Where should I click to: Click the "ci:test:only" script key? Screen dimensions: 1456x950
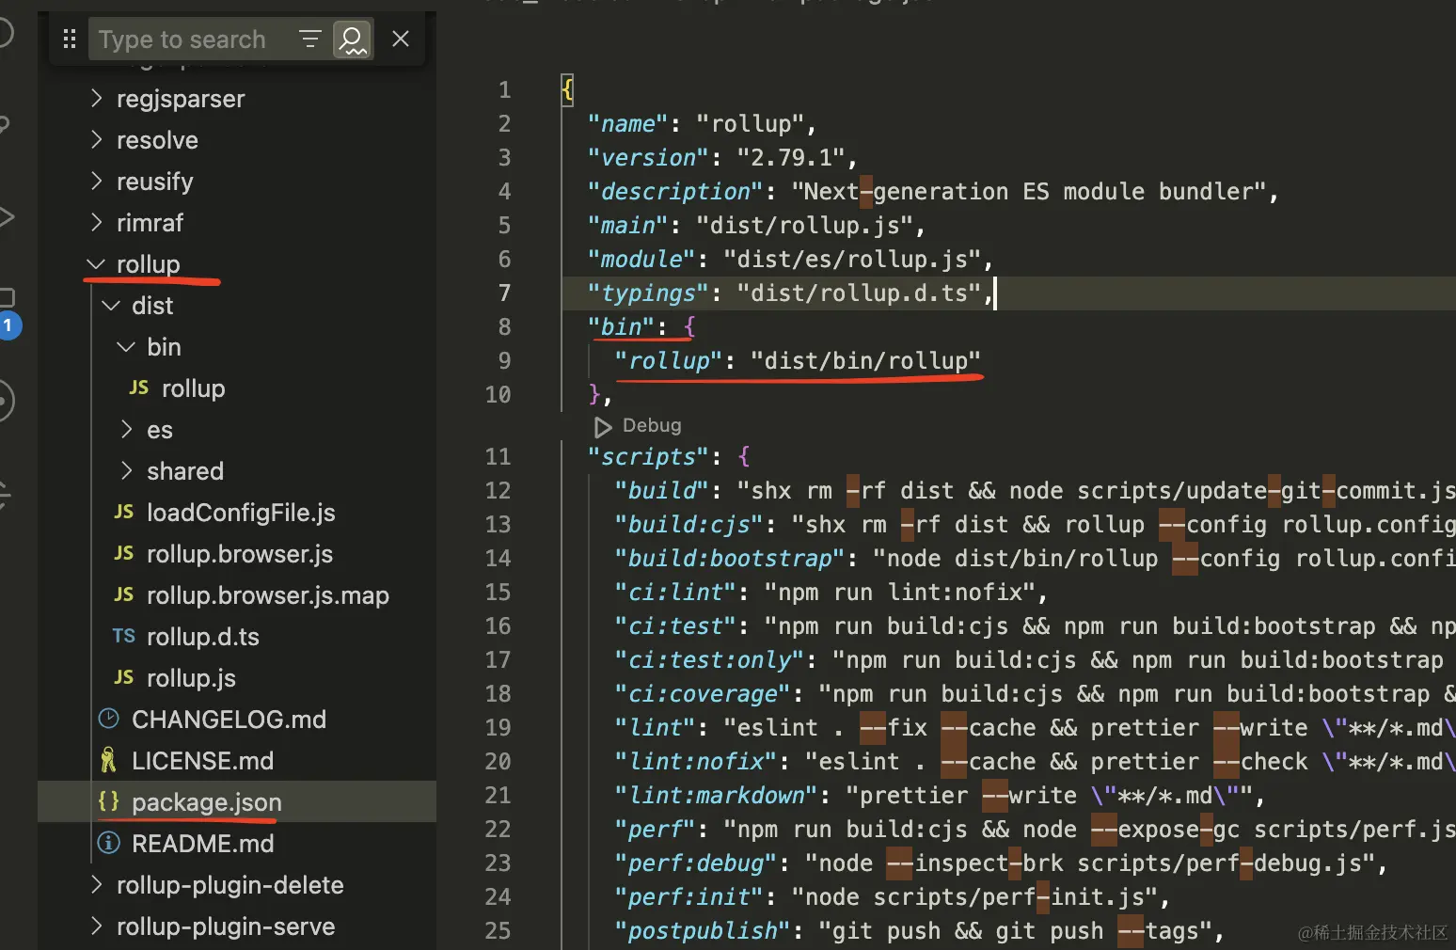point(710,659)
